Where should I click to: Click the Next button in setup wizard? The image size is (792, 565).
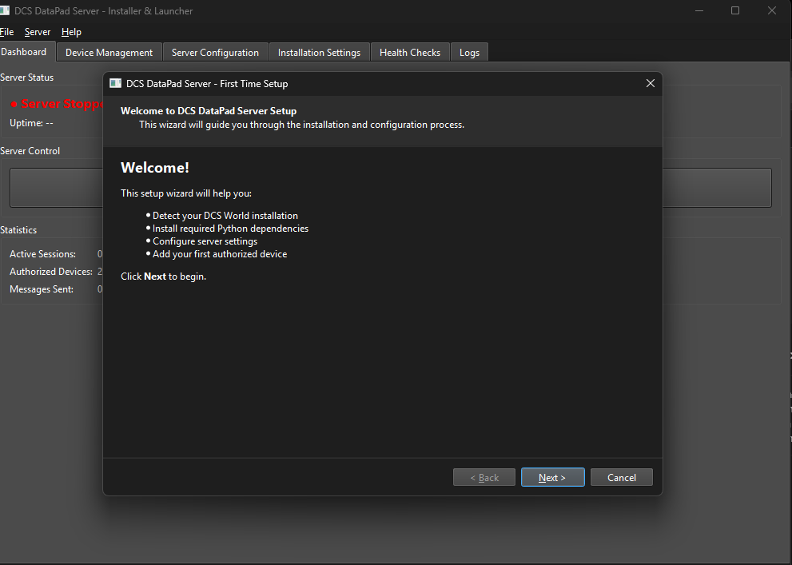click(x=552, y=477)
